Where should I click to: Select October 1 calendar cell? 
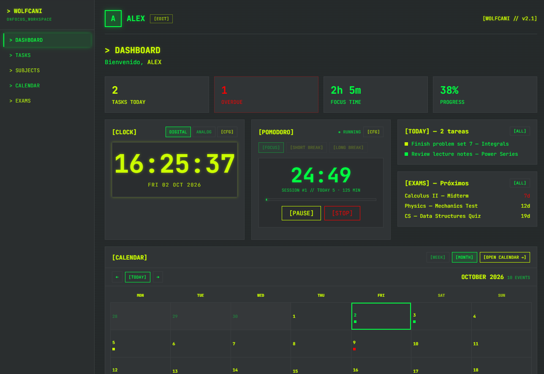[x=321, y=316]
